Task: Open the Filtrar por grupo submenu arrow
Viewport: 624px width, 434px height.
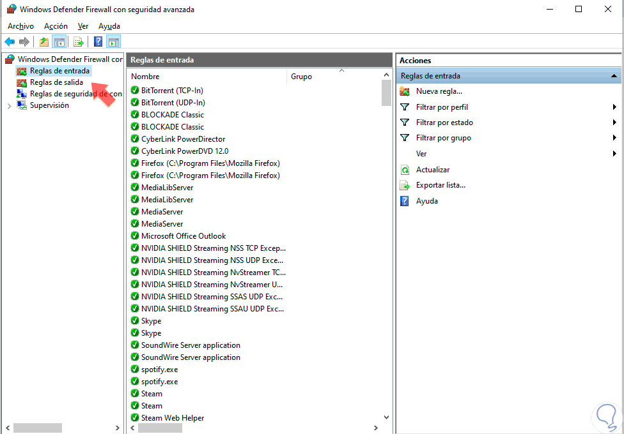Action: (614, 138)
